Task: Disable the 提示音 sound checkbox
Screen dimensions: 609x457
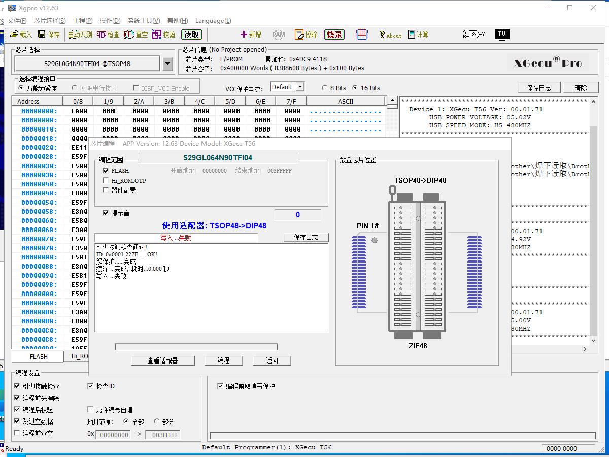Action: [106, 213]
